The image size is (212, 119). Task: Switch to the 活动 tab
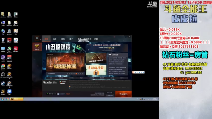pyautogui.click(x=55, y=39)
